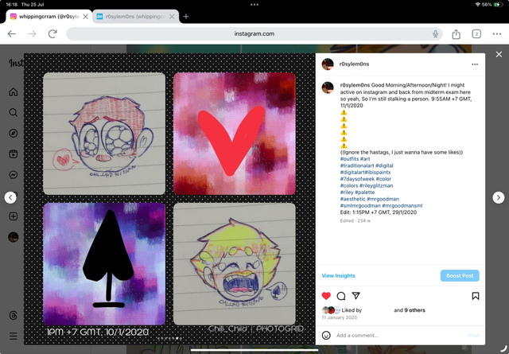Go forward in browser
This screenshot has height=354, width=509.
coord(32,33)
